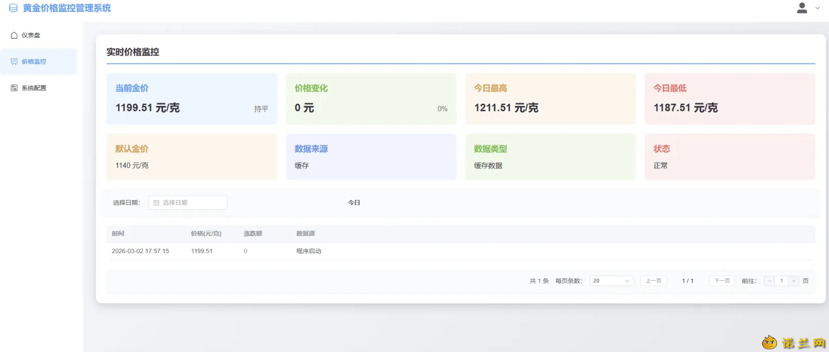Viewport: 829px width, 352px height.
Task: Click the 0% price change percentage
Action: [x=442, y=109]
